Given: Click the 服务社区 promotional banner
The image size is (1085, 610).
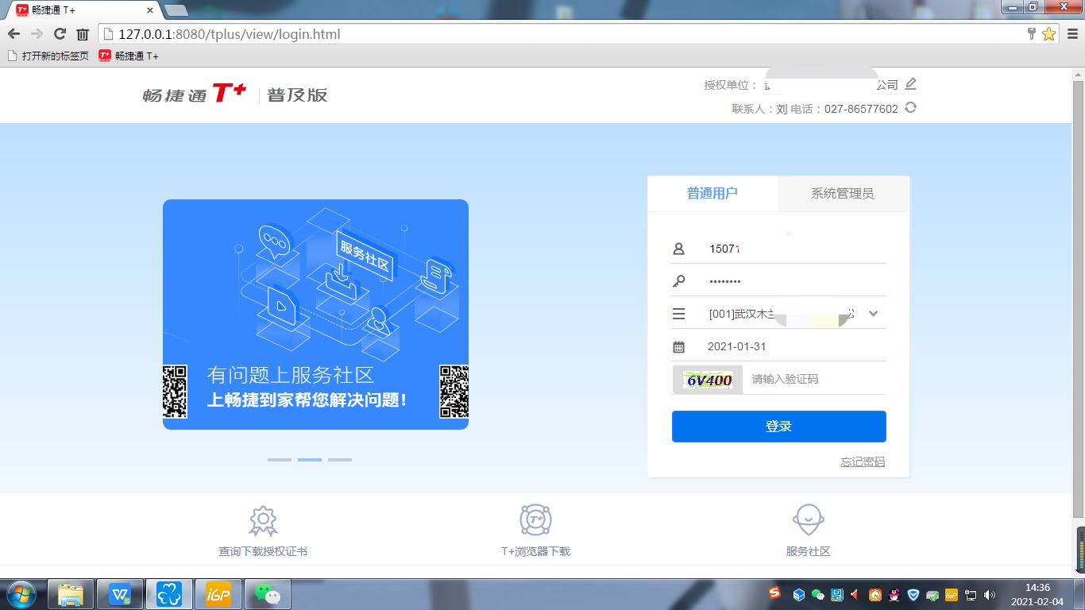Looking at the screenshot, I should 315,315.
